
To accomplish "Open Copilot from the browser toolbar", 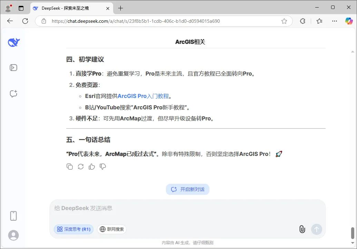I will coord(349,21).
